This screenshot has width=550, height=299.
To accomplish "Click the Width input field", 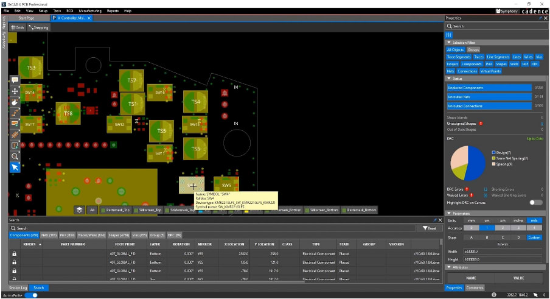I will pos(503,252).
